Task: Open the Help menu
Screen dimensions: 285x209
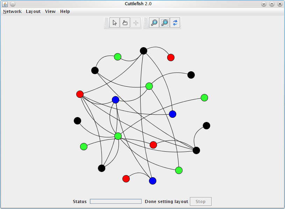Action: (x=65, y=12)
